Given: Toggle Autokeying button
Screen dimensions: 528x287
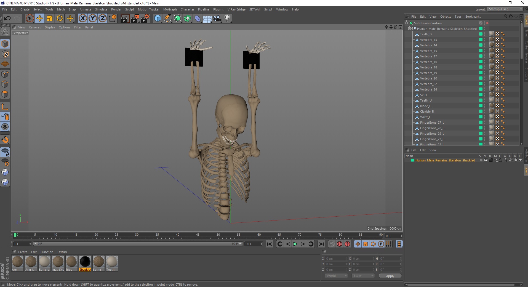Looking at the screenshot, I should click(x=339, y=244).
